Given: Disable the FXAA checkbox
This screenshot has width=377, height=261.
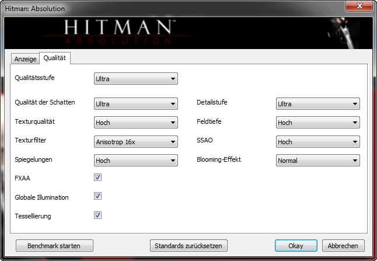Looking at the screenshot, I should coord(97,178).
